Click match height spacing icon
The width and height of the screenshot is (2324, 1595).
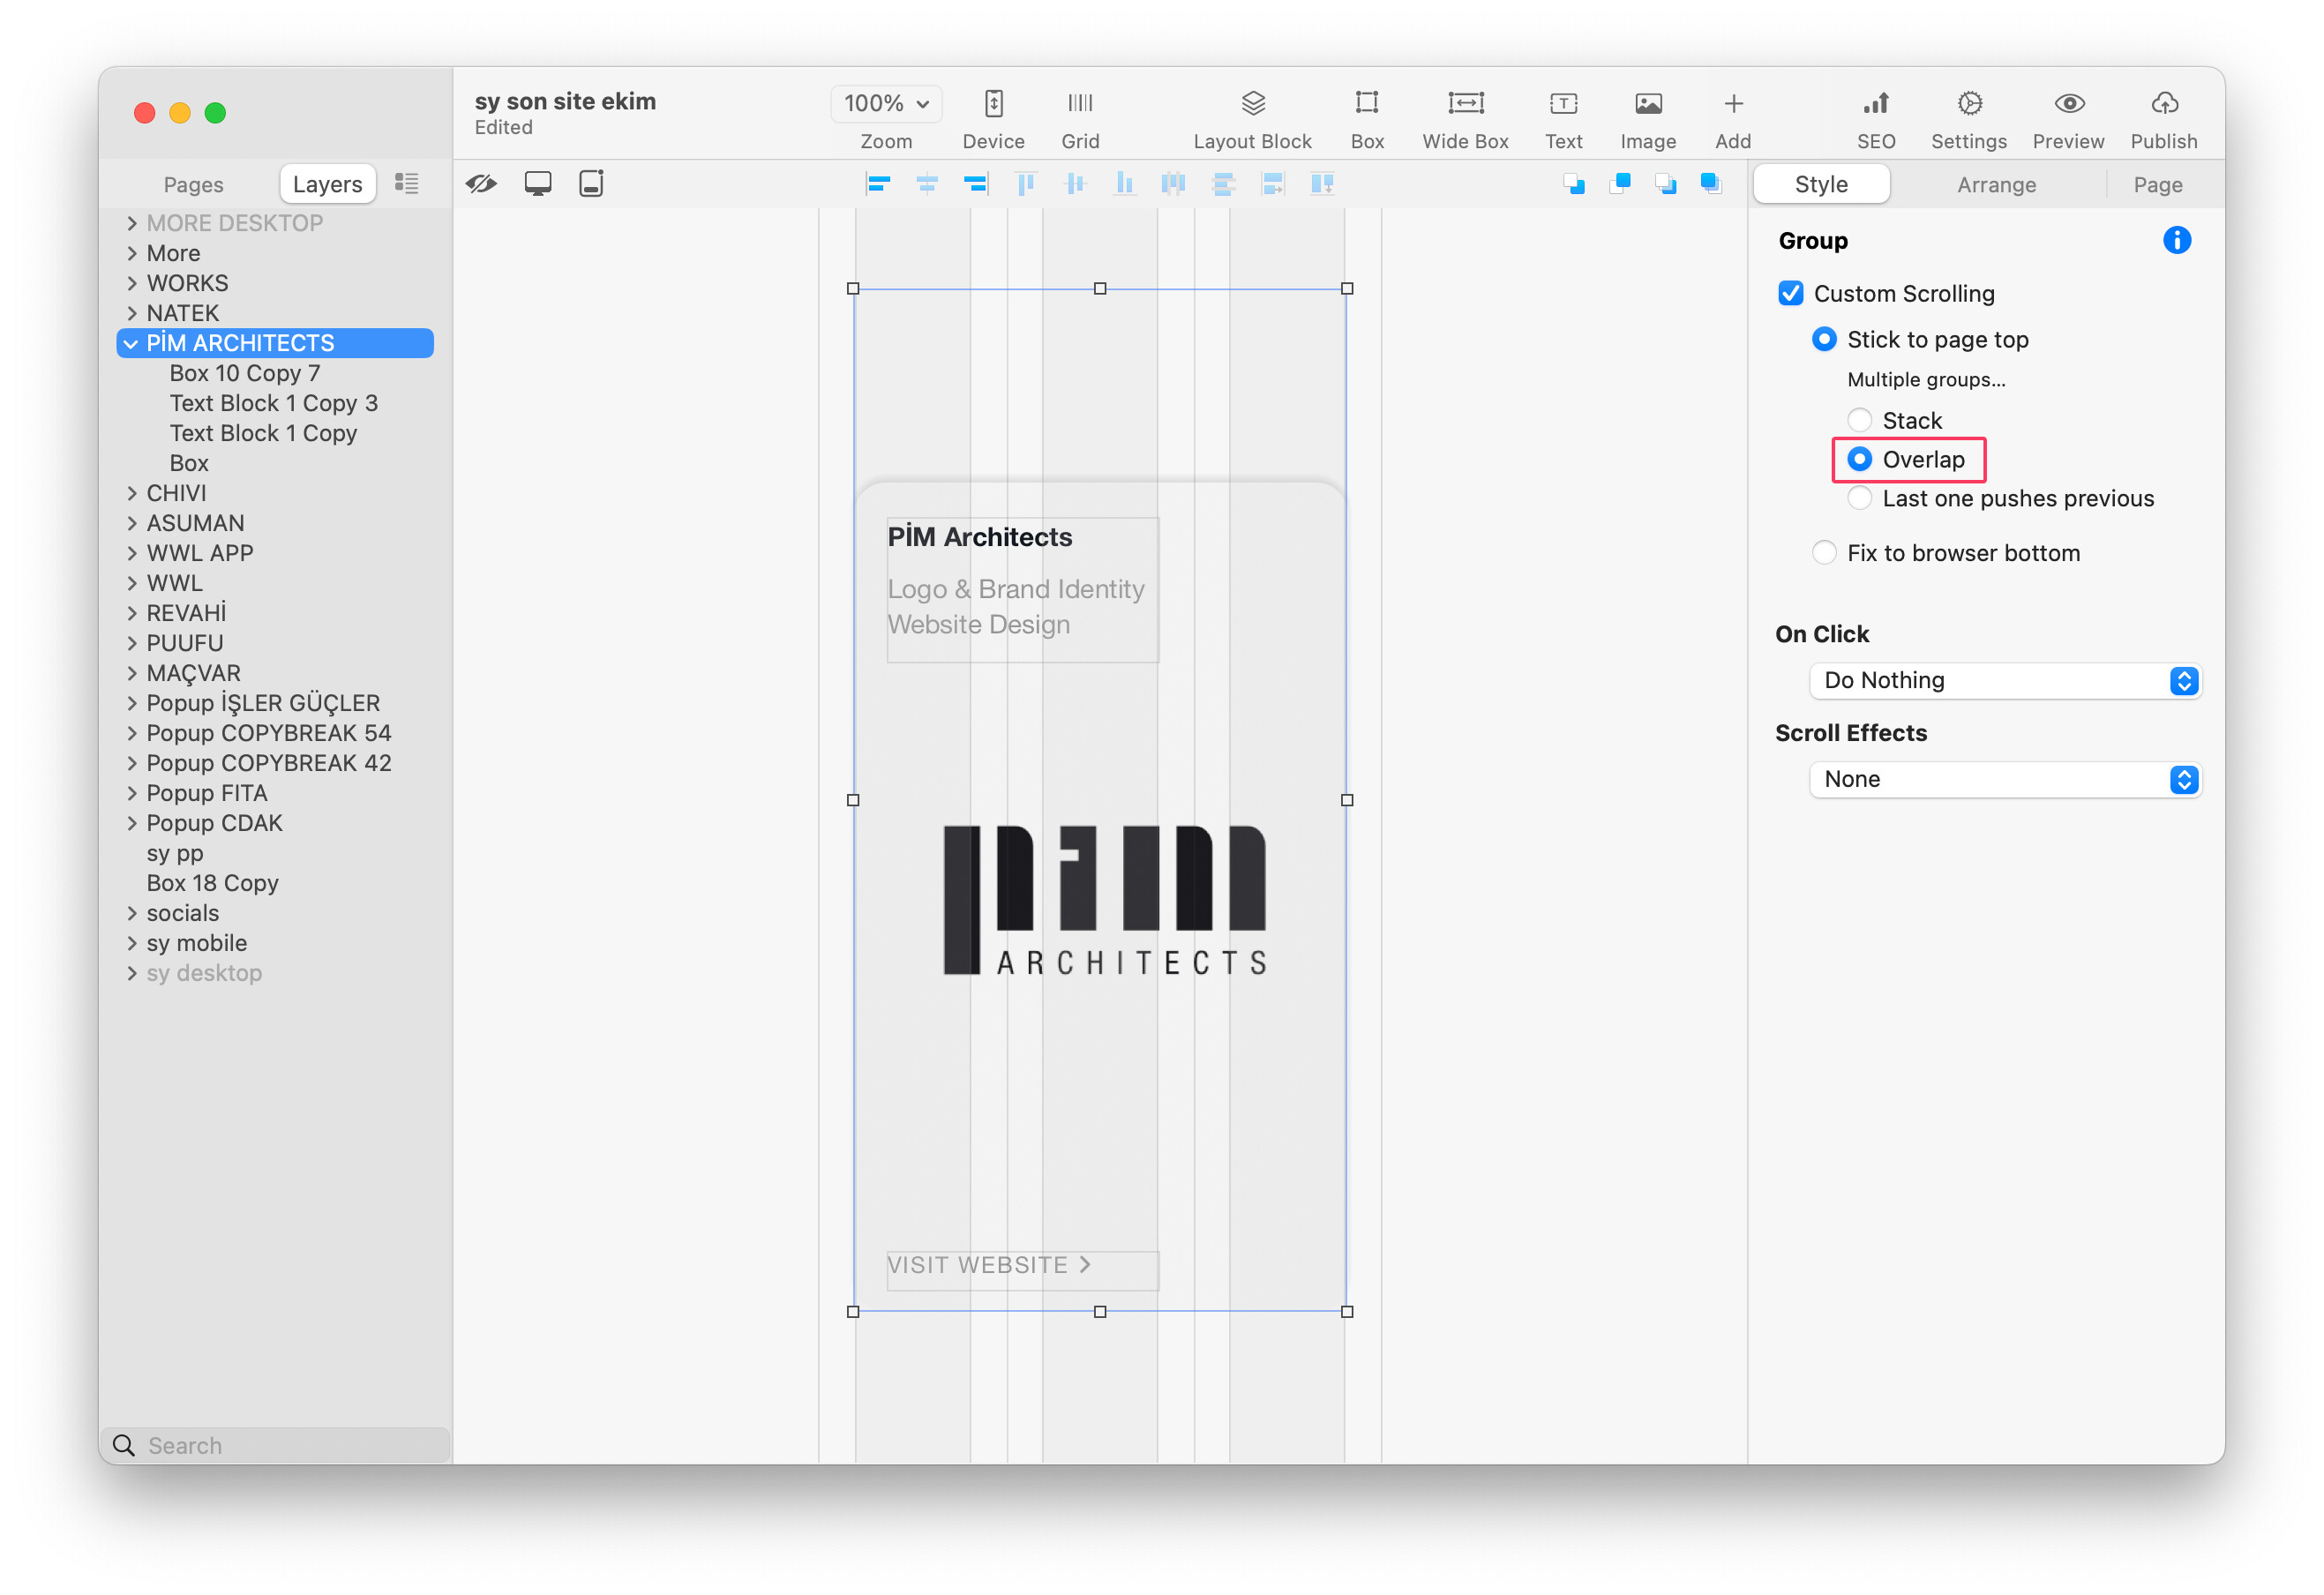(x=1321, y=184)
